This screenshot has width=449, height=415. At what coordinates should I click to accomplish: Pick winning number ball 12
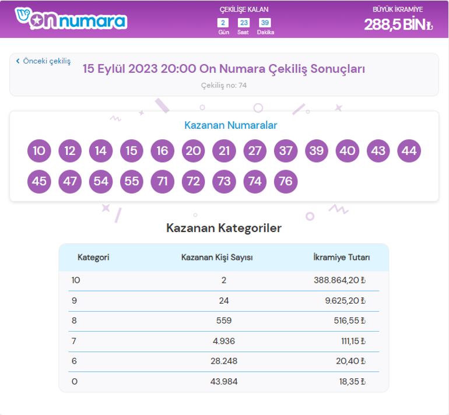click(x=70, y=151)
